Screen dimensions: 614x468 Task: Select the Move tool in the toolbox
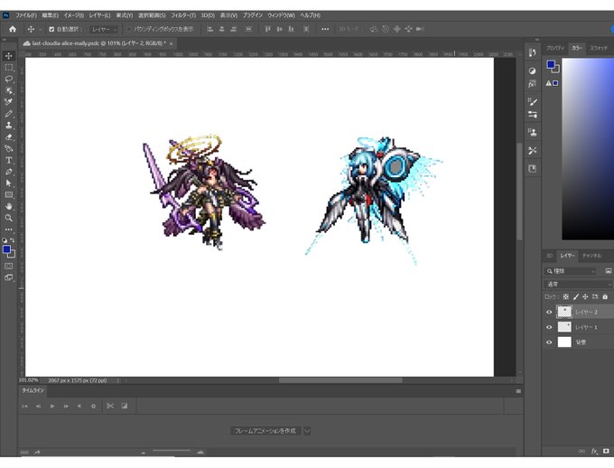click(x=9, y=56)
